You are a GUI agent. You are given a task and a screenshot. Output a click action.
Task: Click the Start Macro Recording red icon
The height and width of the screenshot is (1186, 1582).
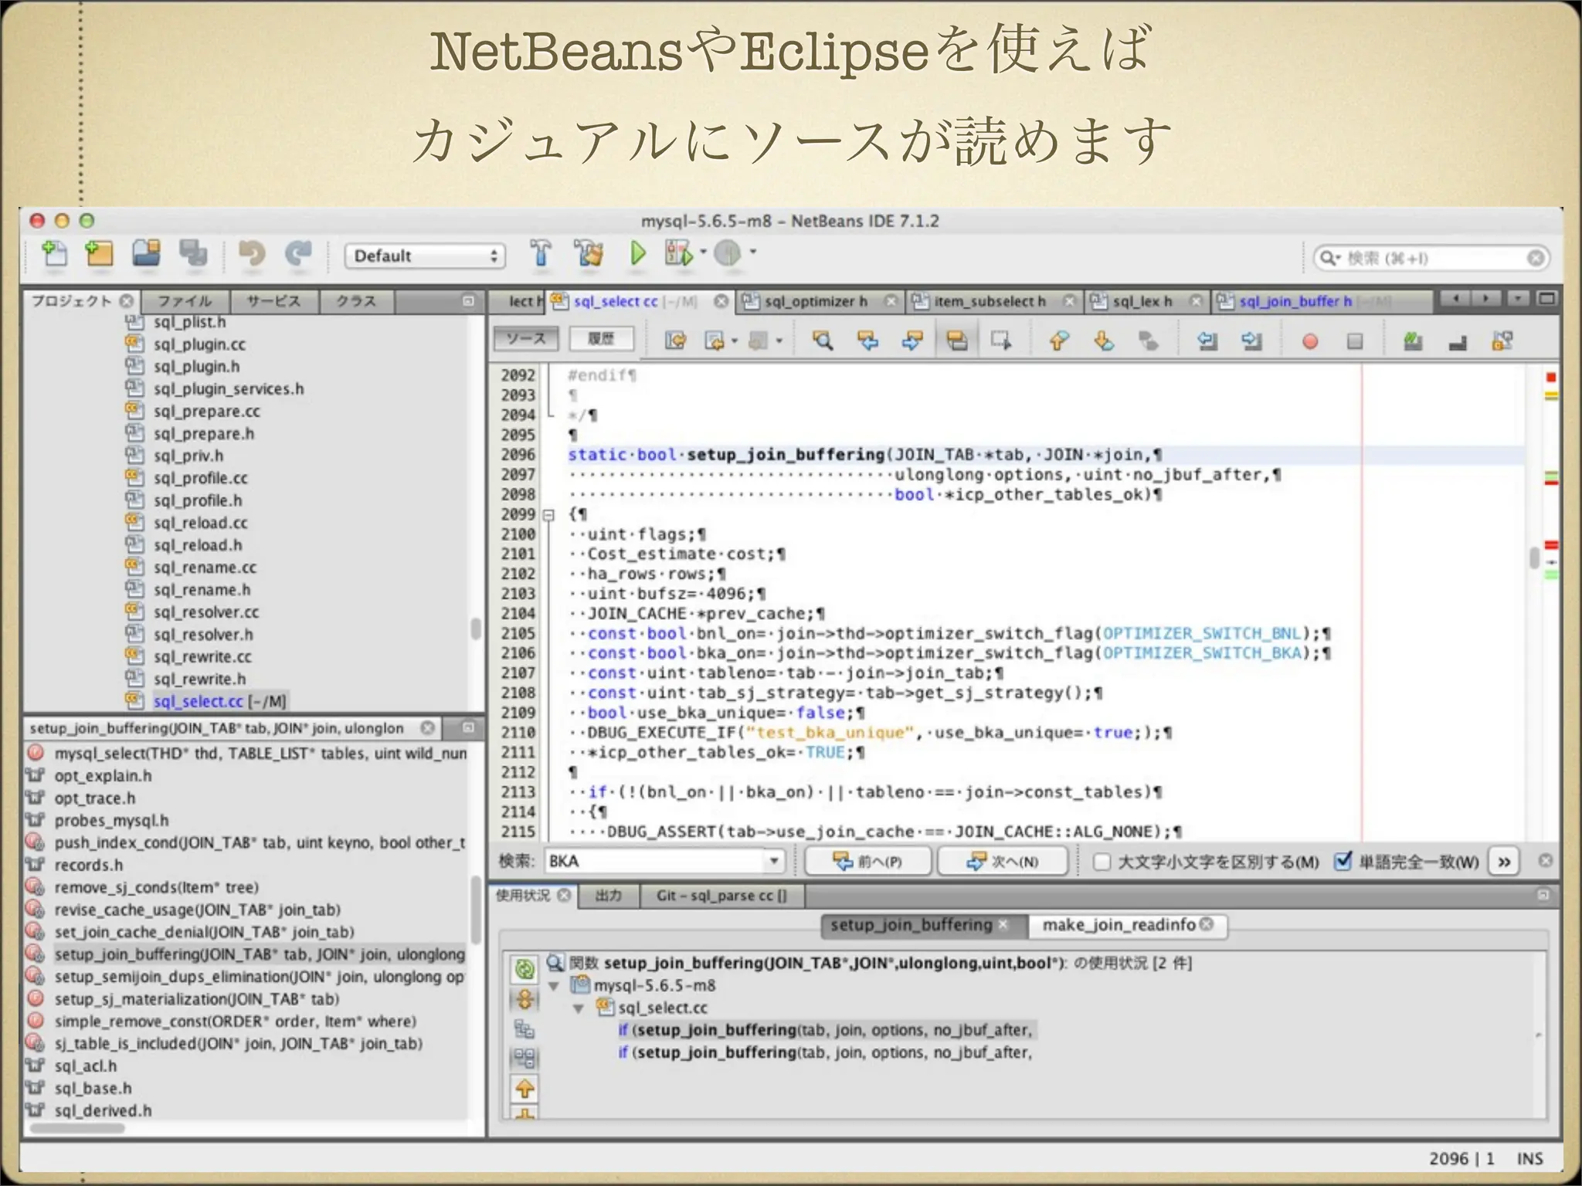(x=1310, y=341)
